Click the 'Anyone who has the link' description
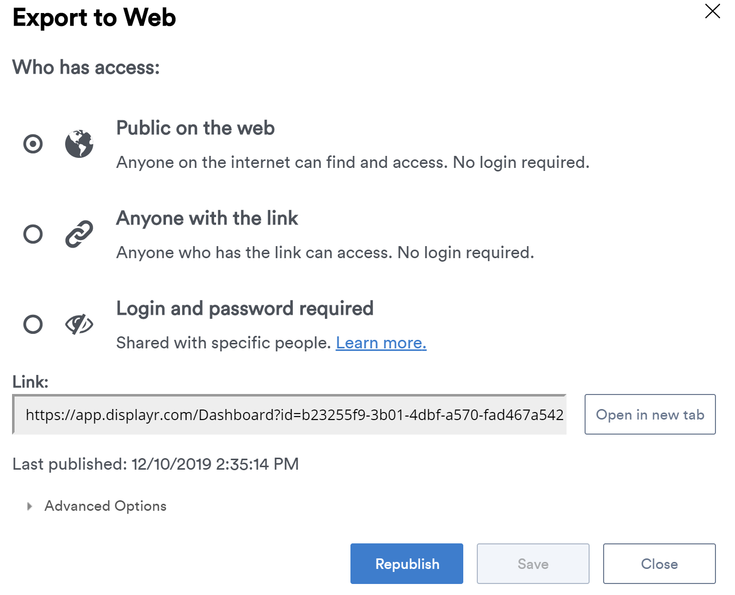Image resolution: width=735 pixels, height=595 pixels. tap(325, 253)
